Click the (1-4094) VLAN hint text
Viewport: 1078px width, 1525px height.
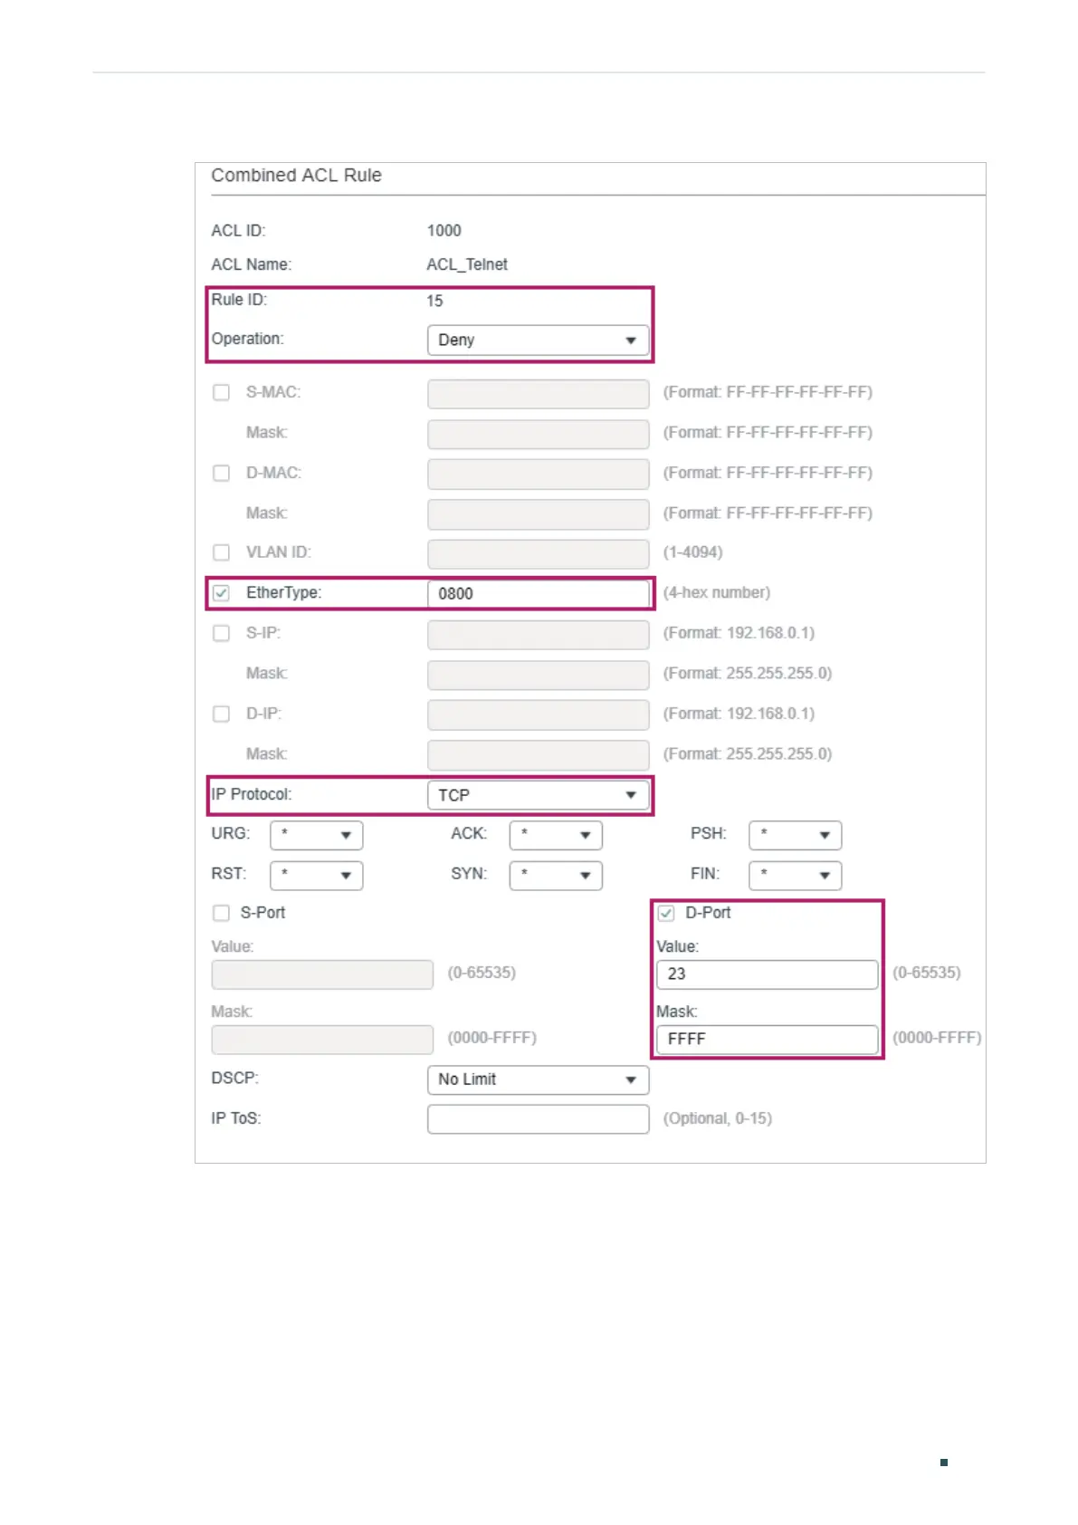(692, 552)
